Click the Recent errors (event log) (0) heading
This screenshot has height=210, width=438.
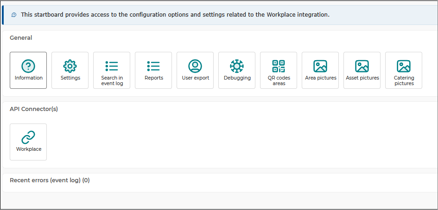pos(50,180)
